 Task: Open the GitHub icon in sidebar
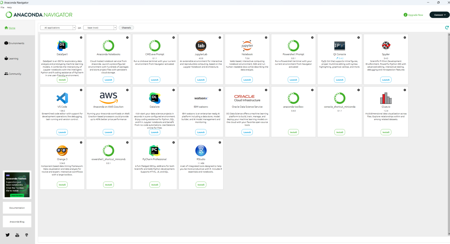(27, 235)
